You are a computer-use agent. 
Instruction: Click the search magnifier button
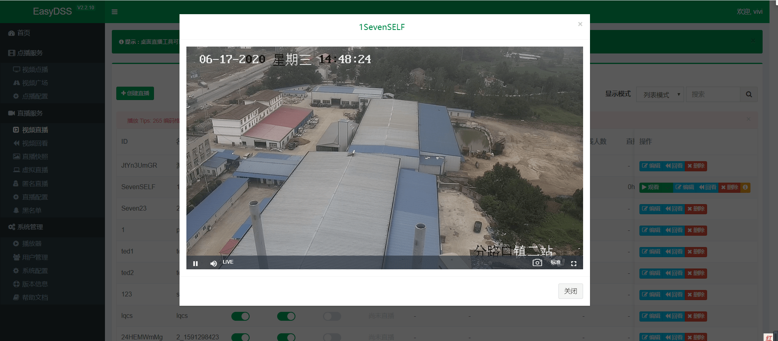point(749,94)
